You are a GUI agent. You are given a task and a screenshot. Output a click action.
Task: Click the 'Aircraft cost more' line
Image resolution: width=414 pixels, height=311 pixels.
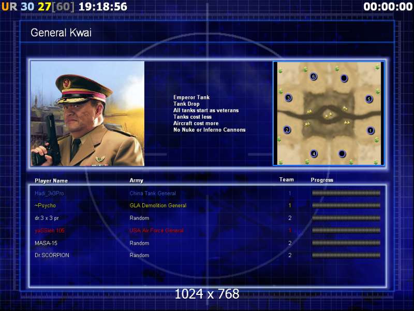coord(196,123)
